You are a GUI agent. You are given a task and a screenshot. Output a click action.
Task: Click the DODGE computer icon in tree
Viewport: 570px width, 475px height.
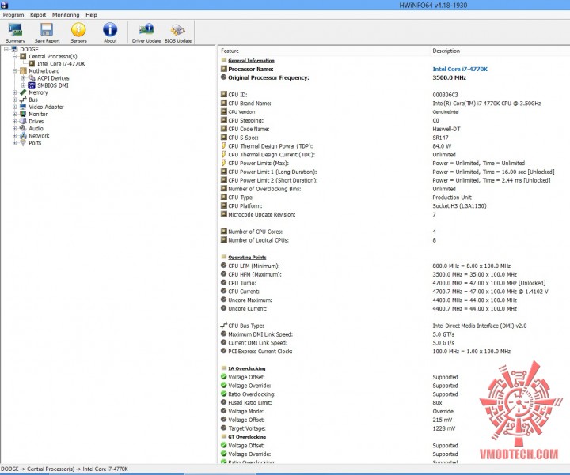14,49
